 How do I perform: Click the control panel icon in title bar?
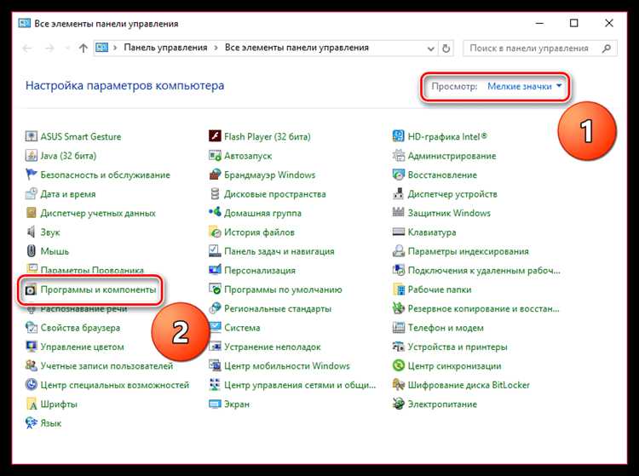[x=25, y=23]
